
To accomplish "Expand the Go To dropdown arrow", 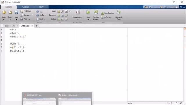I will [46, 15].
